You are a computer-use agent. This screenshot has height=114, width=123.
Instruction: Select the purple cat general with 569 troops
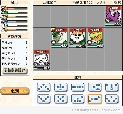click(x=113, y=16)
